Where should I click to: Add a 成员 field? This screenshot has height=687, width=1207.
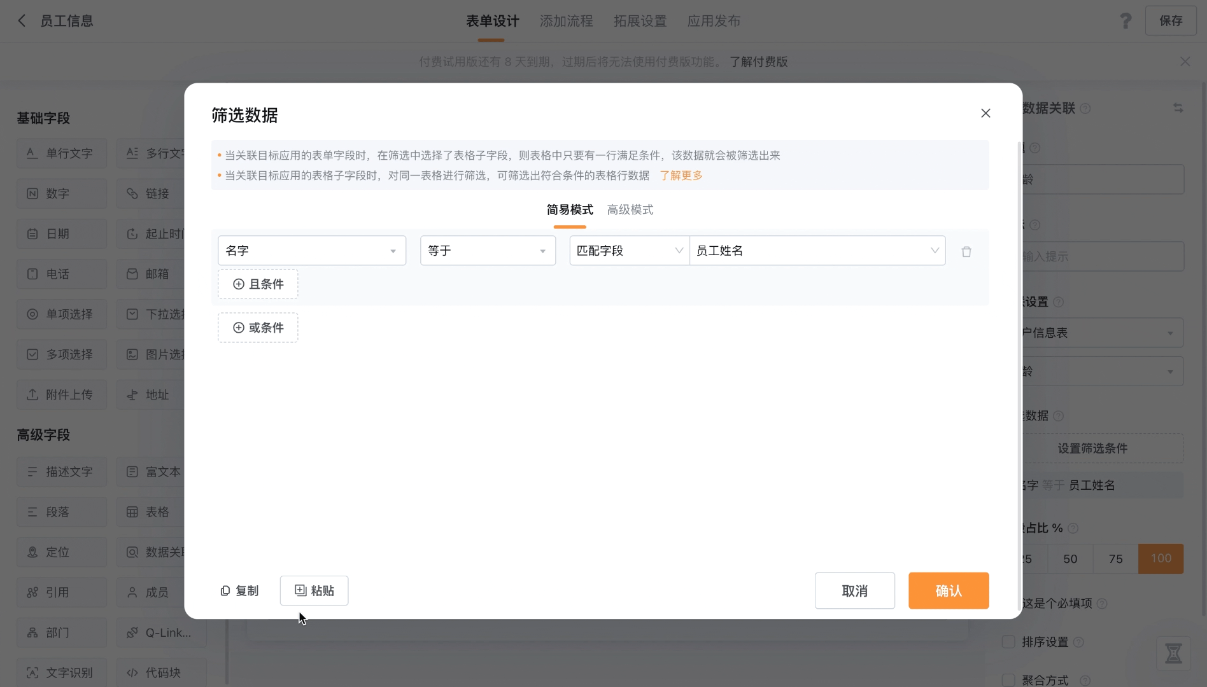coord(151,592)
